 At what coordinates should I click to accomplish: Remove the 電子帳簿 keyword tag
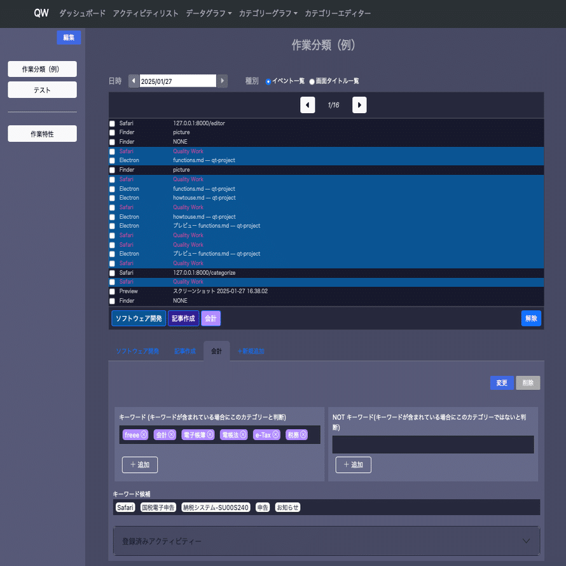[x=210, y=434]
